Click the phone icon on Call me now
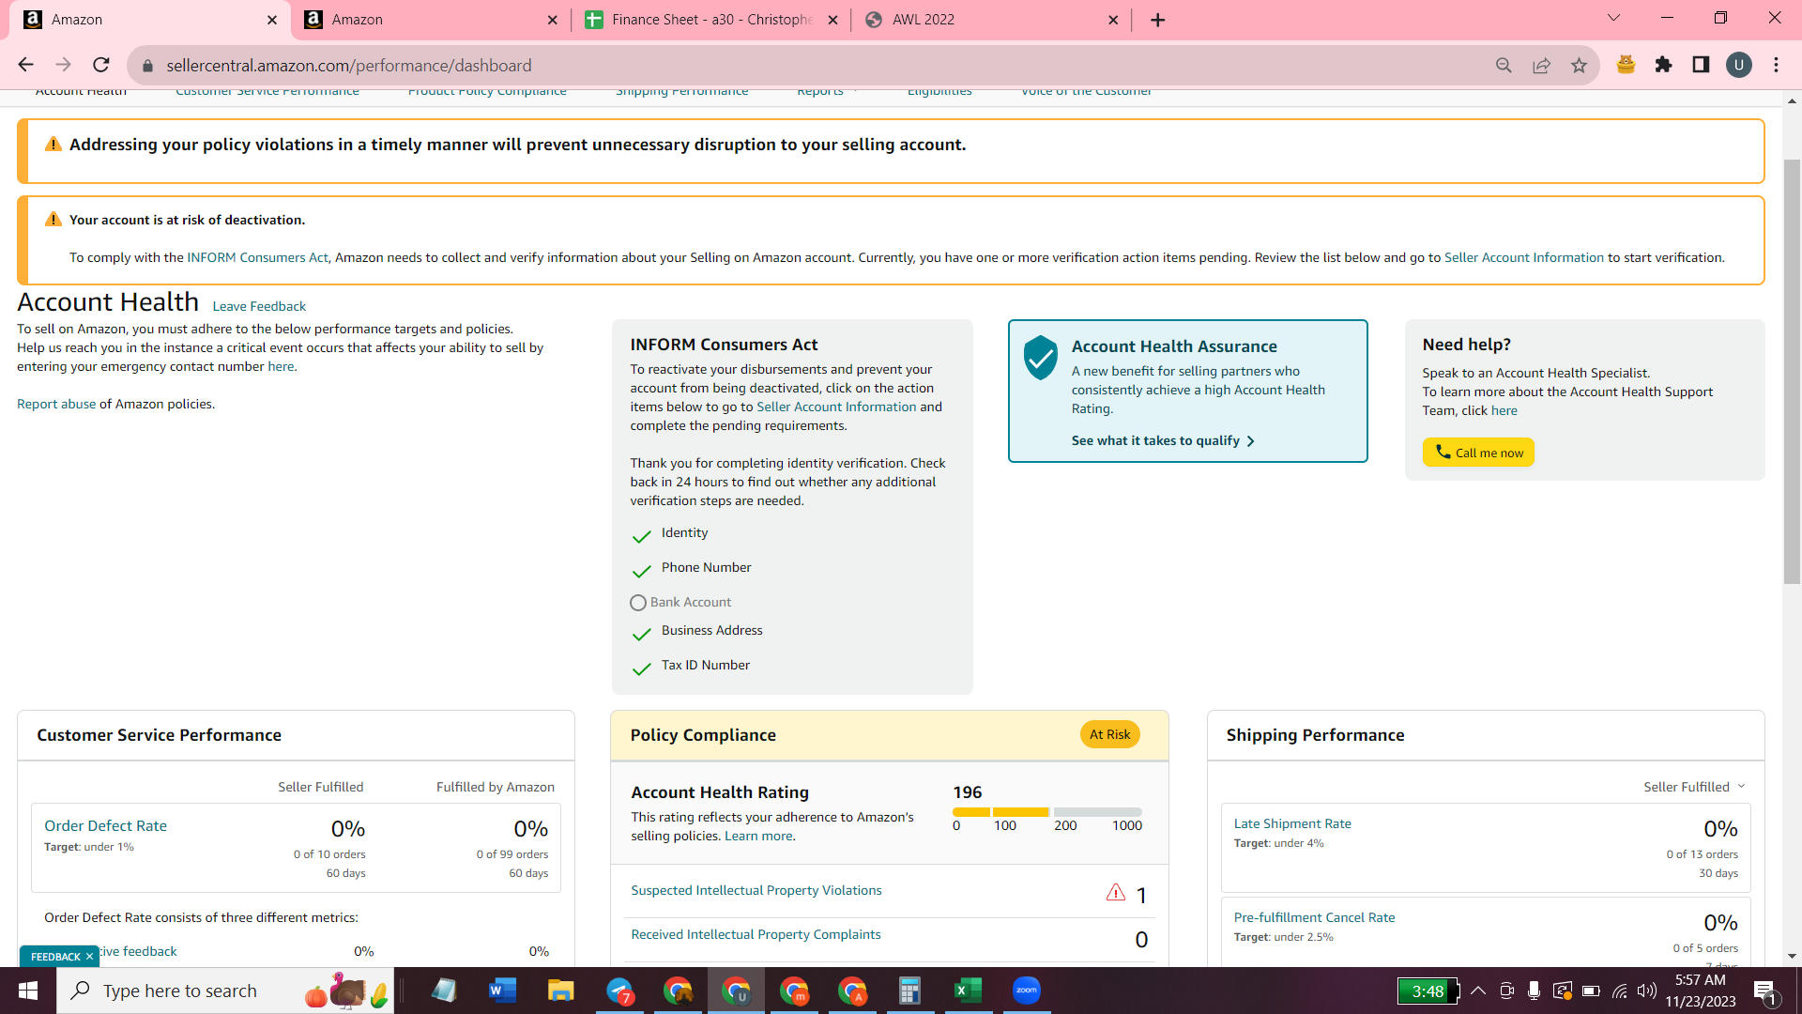 pyautogui.click(x=1443, y=452)
